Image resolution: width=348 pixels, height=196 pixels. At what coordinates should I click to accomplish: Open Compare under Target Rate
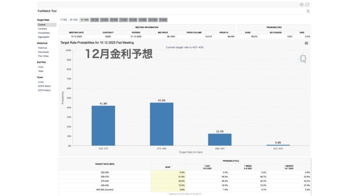click(42, 29)
